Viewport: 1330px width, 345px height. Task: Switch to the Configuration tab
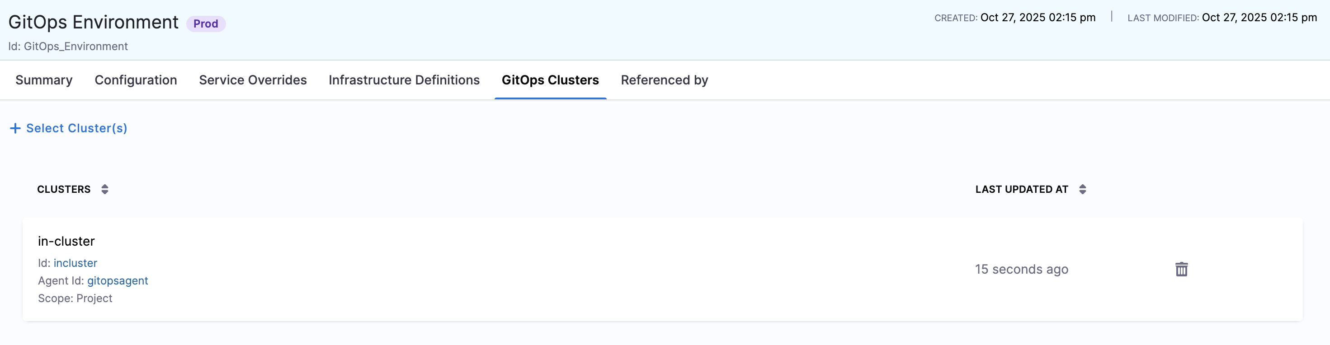pyautogui.click(x=136, y=80)
